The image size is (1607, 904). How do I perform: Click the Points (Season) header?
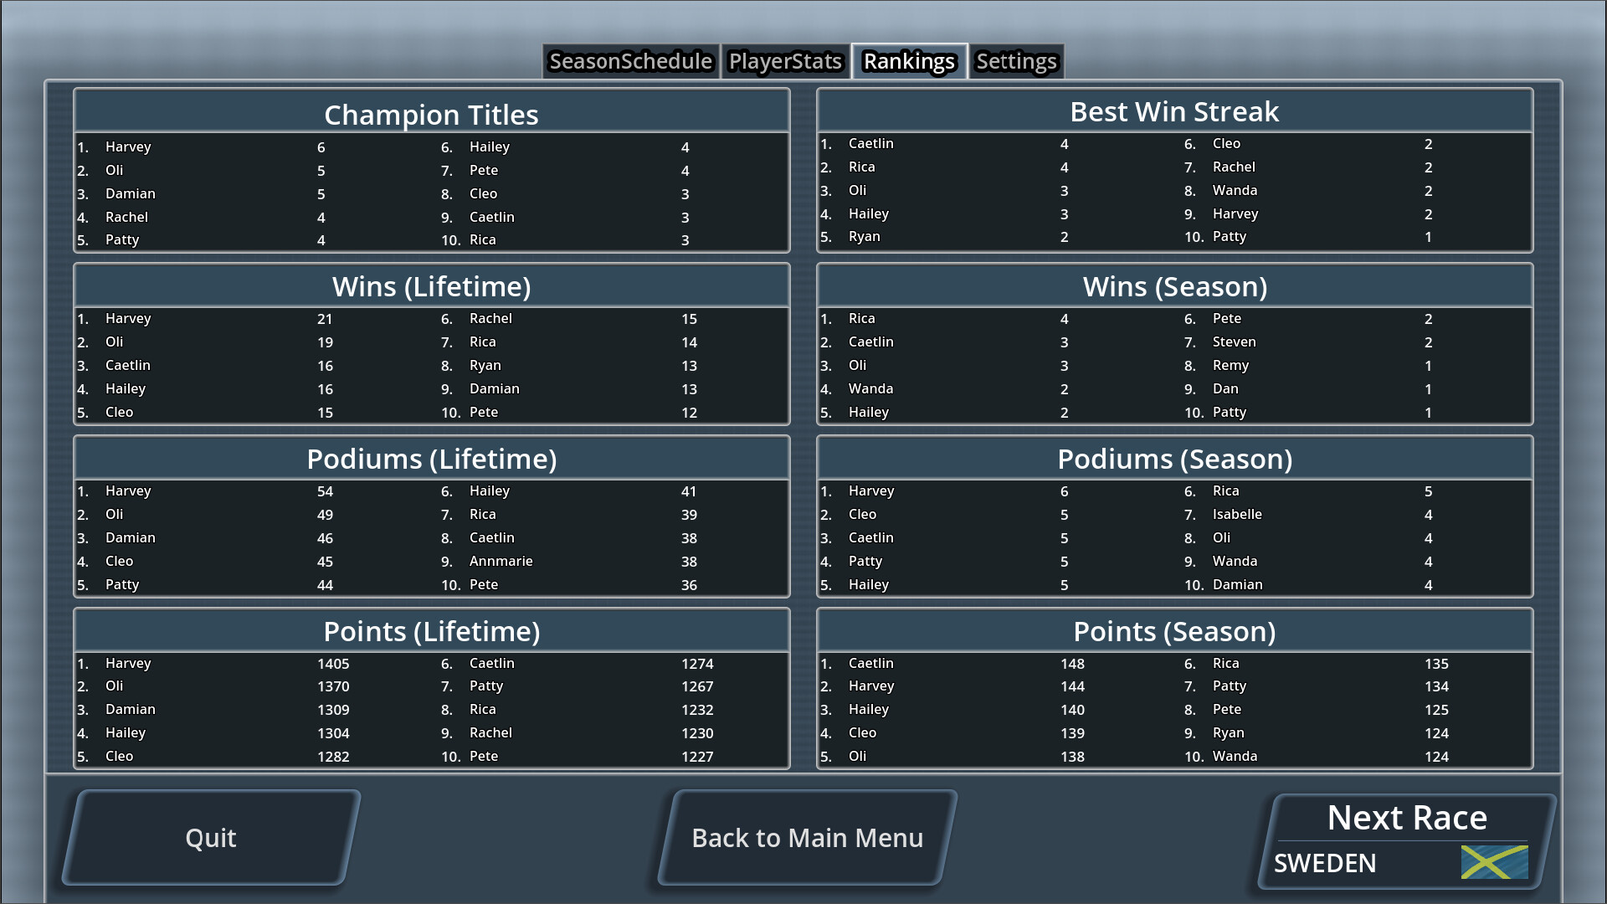click(x=1173, y=630)
